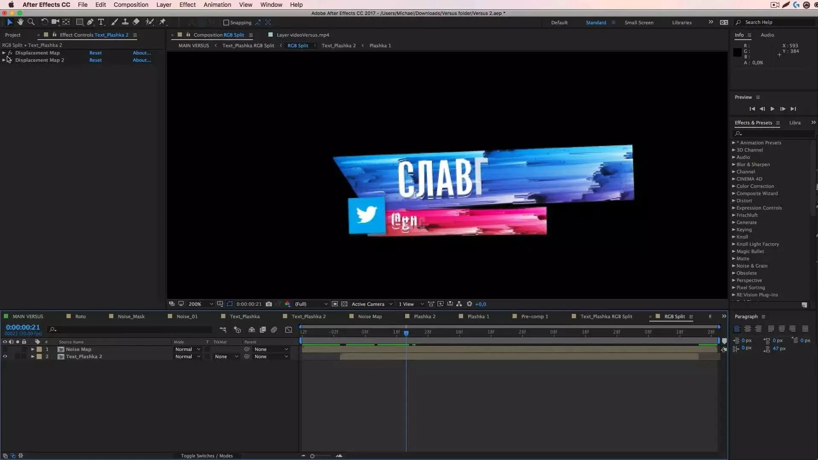Open the Active Camera view dropdown
The width and height of the screenshot is (818, 460).
coord(372,304)
